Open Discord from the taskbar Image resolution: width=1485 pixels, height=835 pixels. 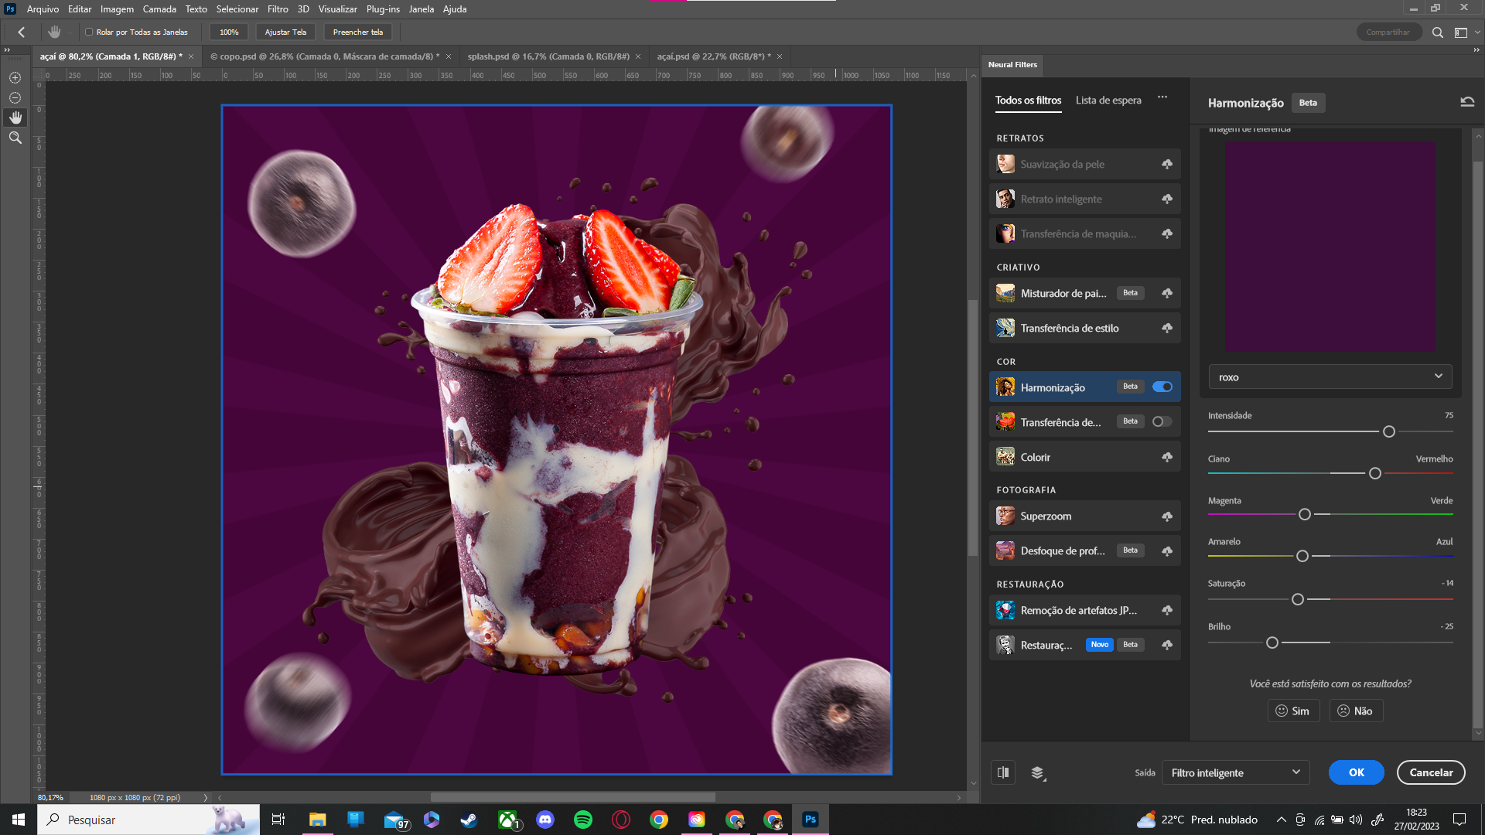click(545, 820)
